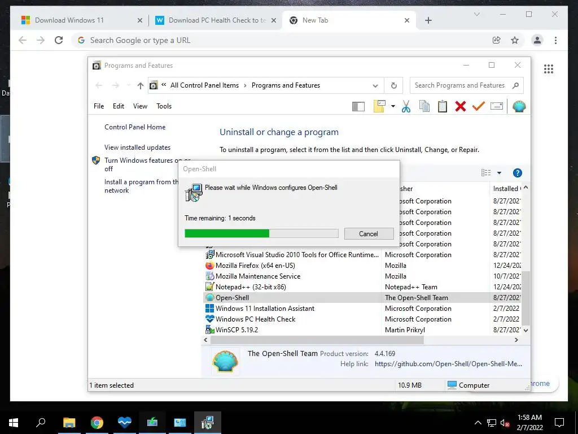Click View installed updates link
Viewport: 578px width, 434px height.
pyautogui.click(x=137, y=147)
